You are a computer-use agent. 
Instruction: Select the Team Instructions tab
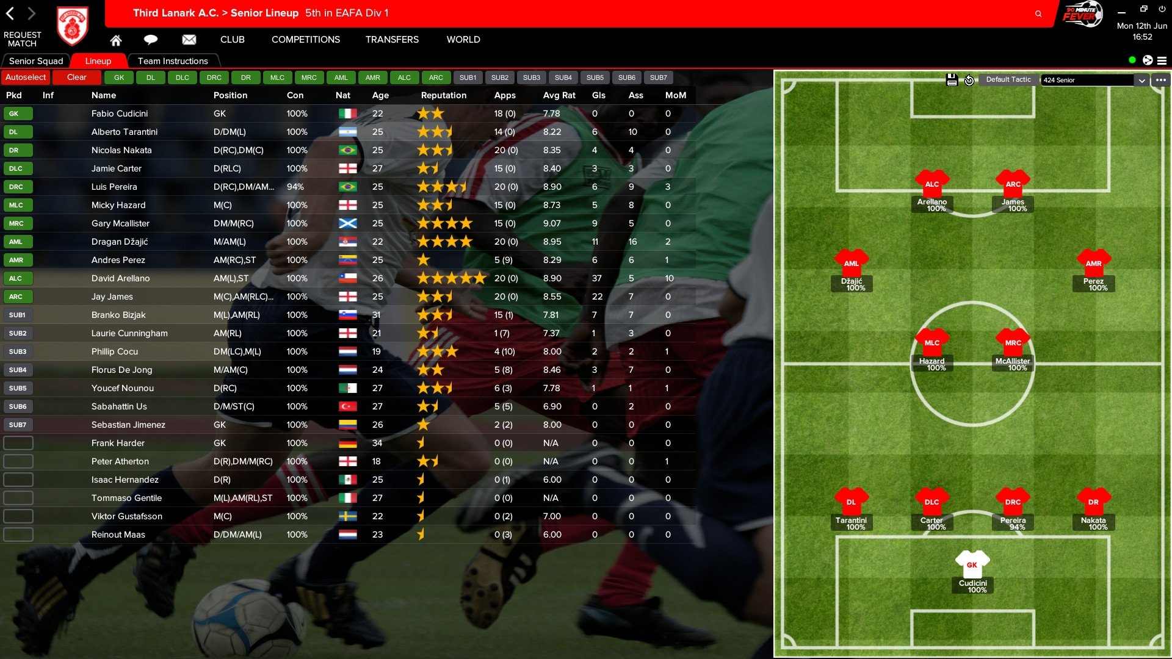[172, 60]
